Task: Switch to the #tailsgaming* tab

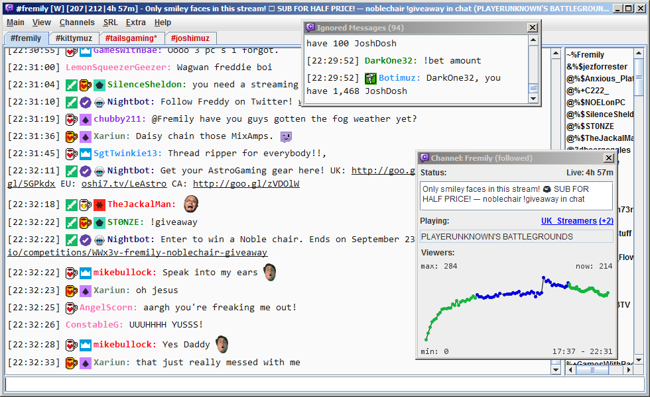Action: tap(131, 38)
